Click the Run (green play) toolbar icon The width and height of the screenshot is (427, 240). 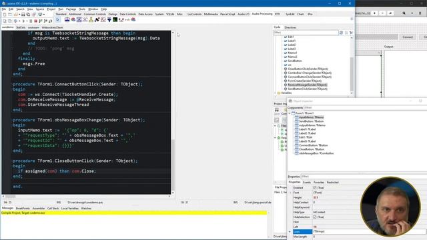pos(23,21)
